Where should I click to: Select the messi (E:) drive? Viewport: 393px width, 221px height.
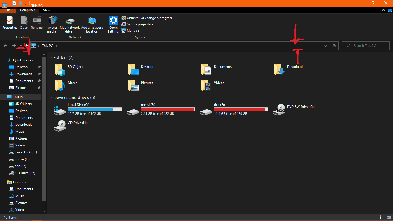coord(161,109)
